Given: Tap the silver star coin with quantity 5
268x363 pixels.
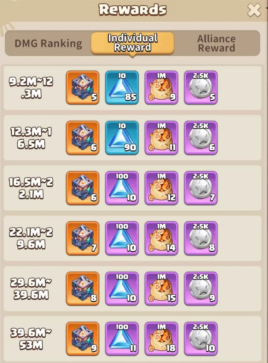Looking at the screenshot, I should (x=200, y=88).
